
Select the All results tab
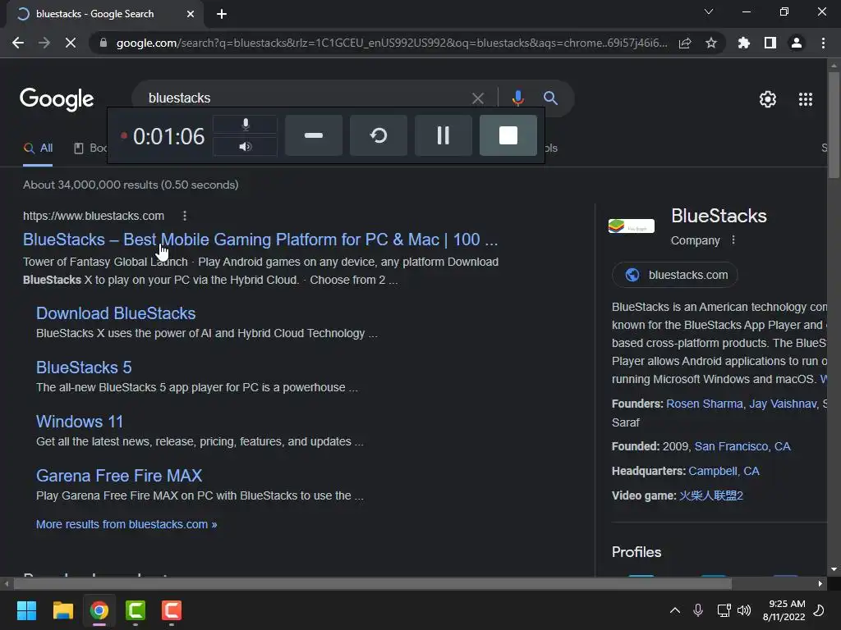(38, 148)
